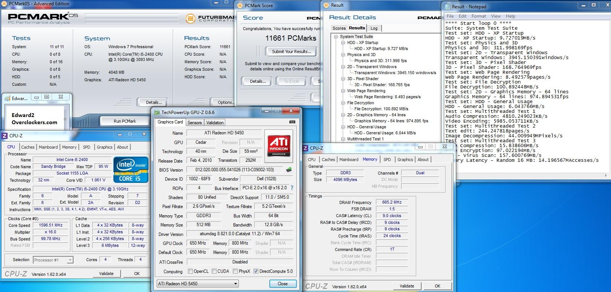
Task: Open CPU tab in Memory CPU-Z window
Action: [x=312, y=160]
